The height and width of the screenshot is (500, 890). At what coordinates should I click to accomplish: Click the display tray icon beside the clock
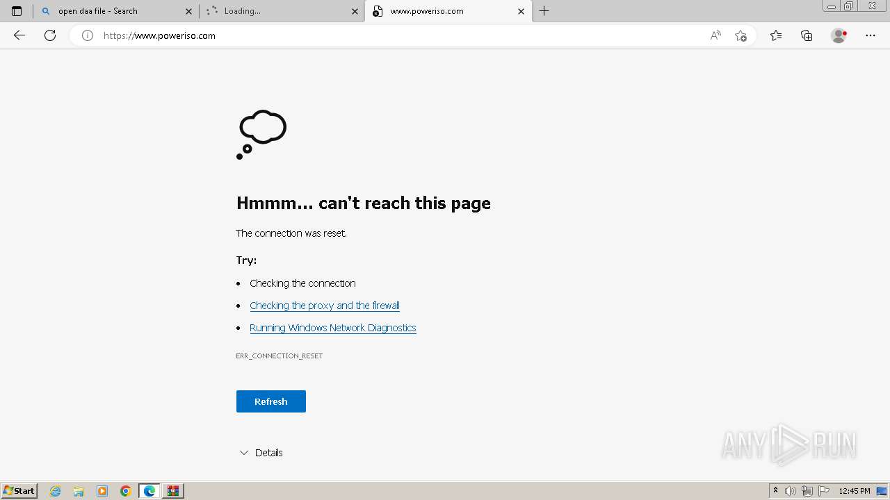point(882,491)
